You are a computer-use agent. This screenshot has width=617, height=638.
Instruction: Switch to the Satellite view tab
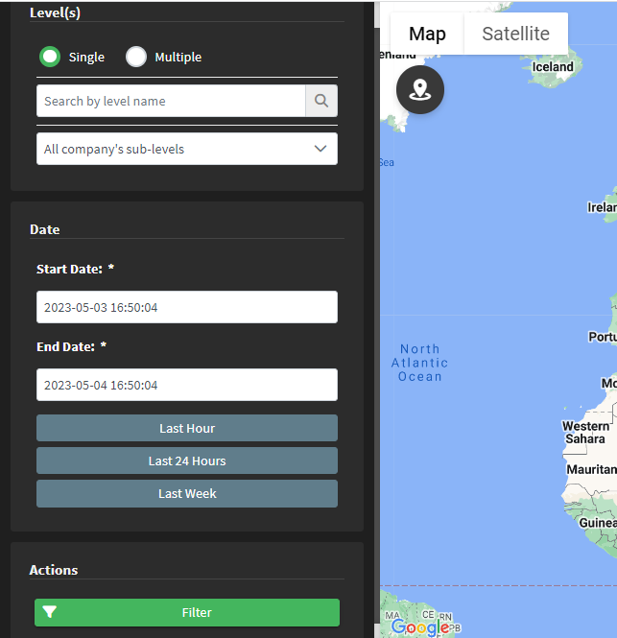(515, 34)
